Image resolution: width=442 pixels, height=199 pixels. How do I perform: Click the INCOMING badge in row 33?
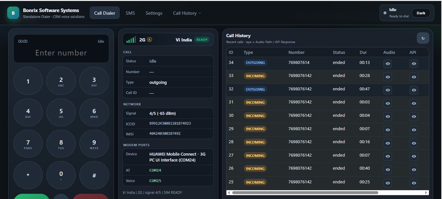[x=255, y=76]
